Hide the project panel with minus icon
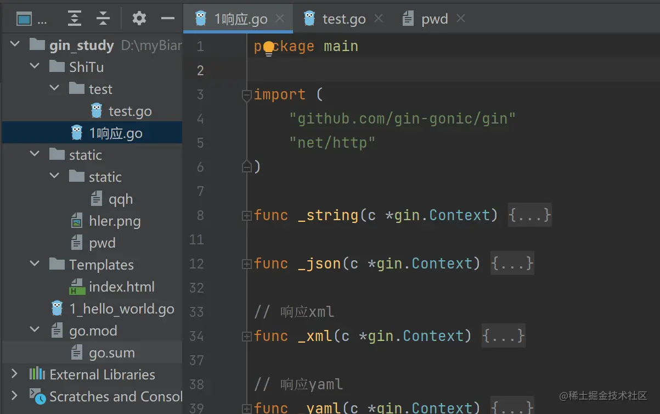Screen dimensions: 660x414 click(167, 19)
